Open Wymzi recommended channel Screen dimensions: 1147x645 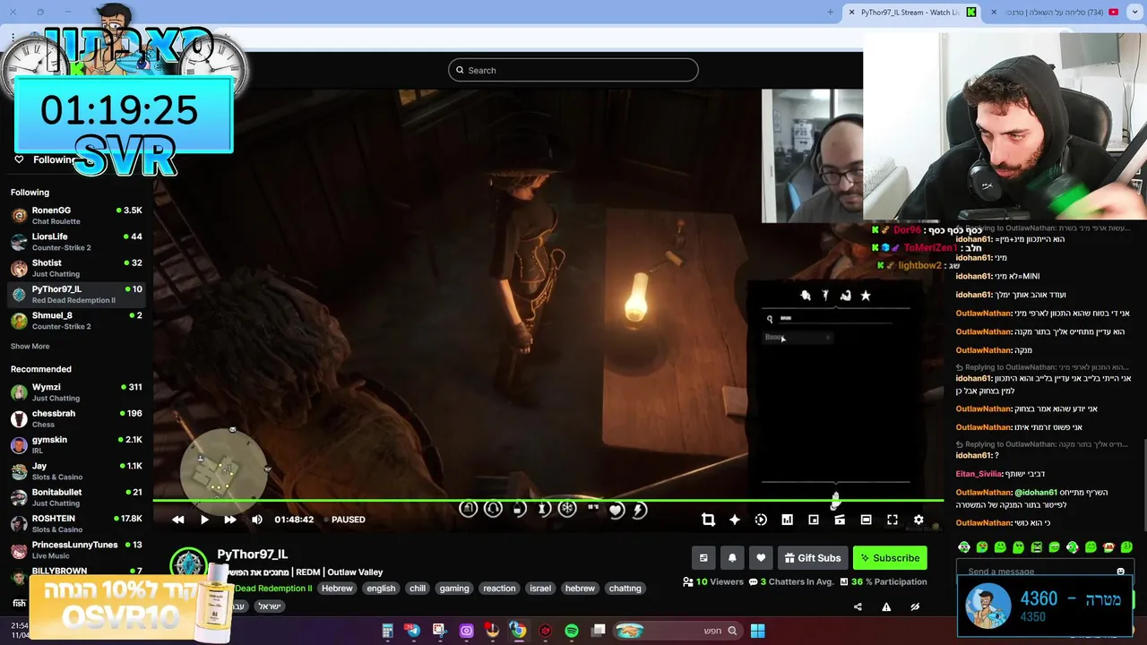(x=76, y=392)
